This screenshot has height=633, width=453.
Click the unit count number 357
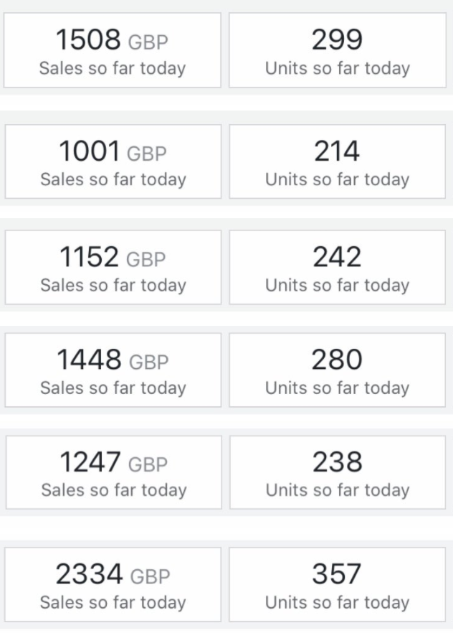click(x=337, y=574)
